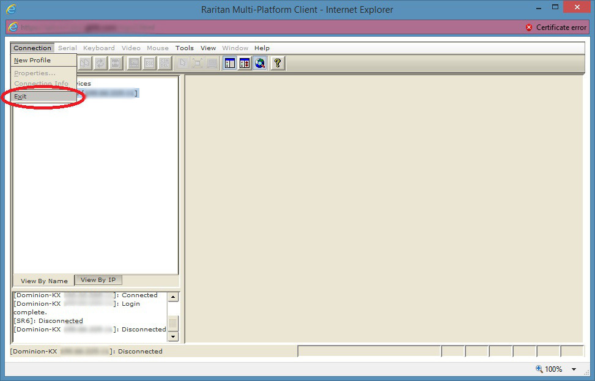Click the on-screen menu toolbar icon
The height and width of the screenshot is (381, 595).
(133, 64)
